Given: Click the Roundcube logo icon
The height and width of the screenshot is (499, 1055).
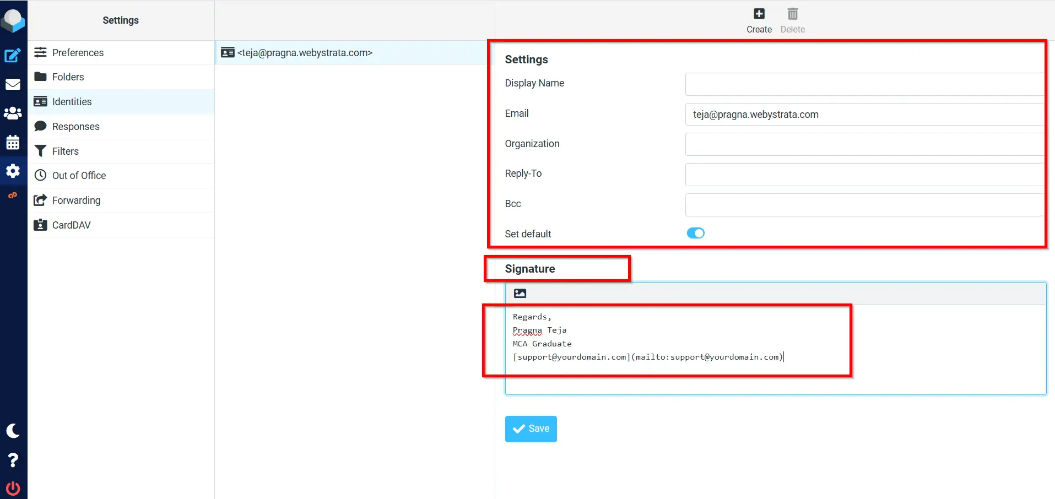Looking at the screenshot, I should [13, 20].
